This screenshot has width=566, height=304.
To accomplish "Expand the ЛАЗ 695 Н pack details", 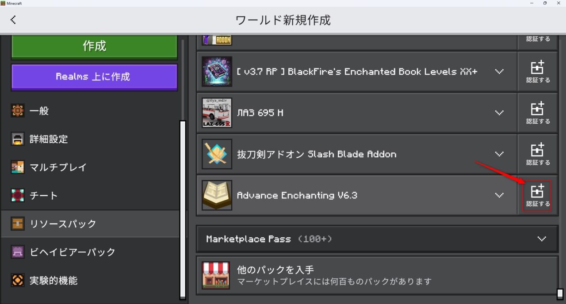I will coord(499,113).
